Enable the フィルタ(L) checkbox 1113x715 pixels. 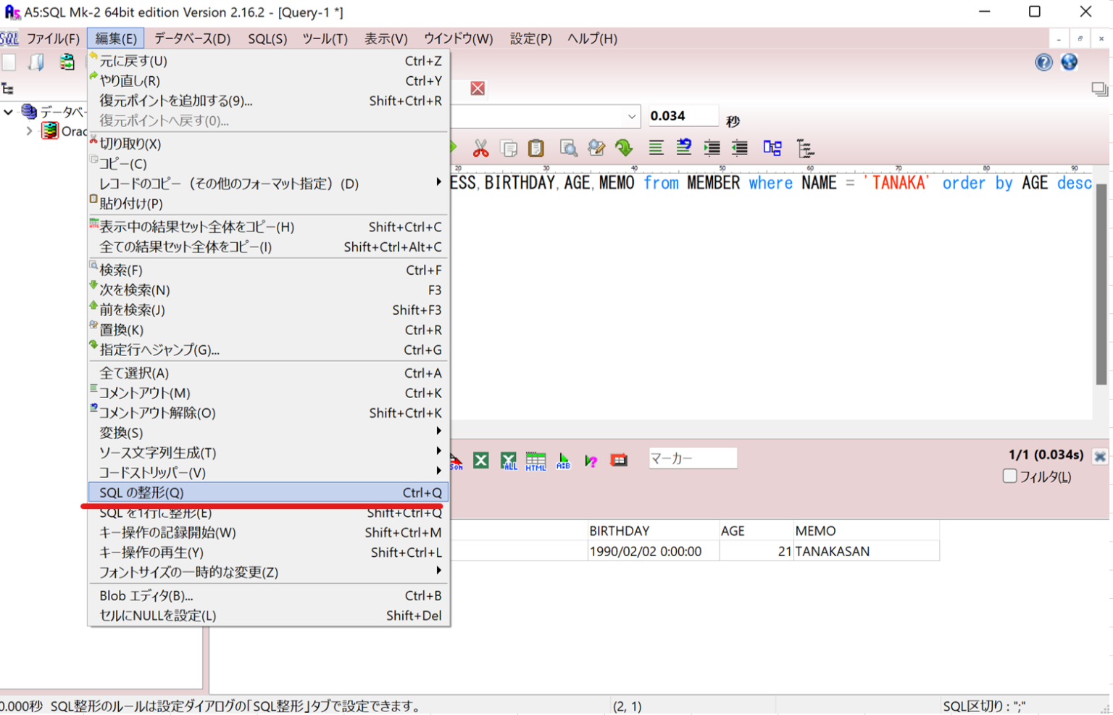[x=1010, y=476]
